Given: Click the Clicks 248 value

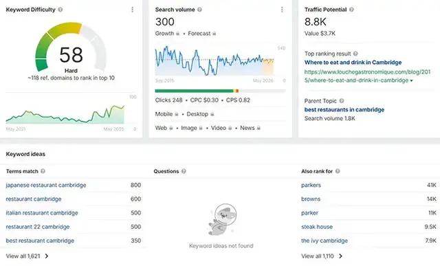Looking at the screenshot, I should point(168,100).
